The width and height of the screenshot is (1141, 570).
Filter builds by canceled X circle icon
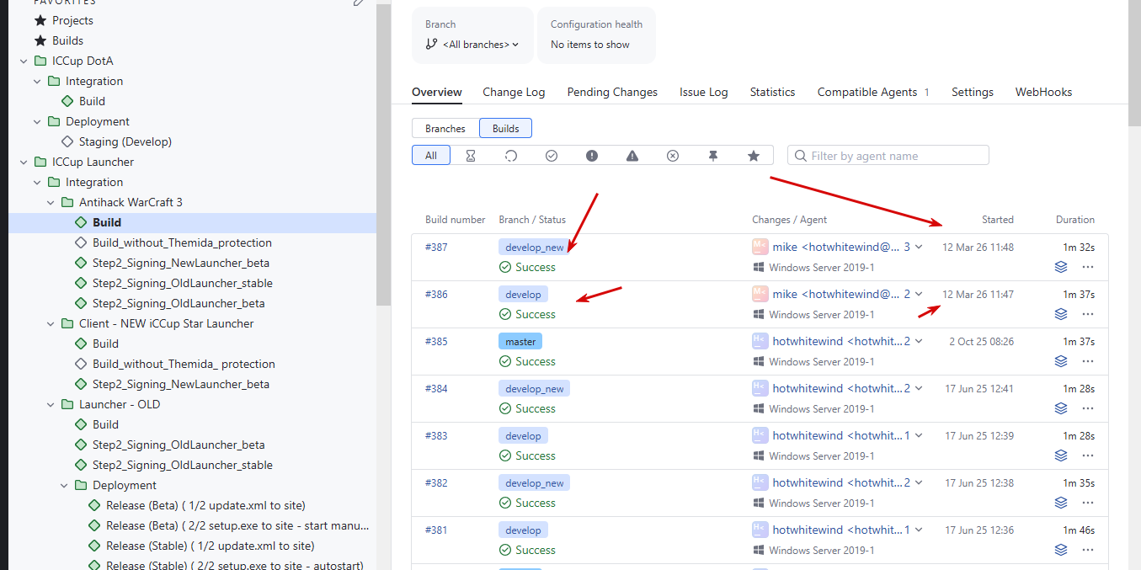[x=673, y=156]
